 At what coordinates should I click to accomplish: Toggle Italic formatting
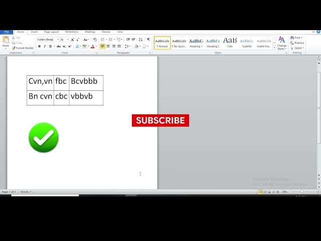coord(45,46)
